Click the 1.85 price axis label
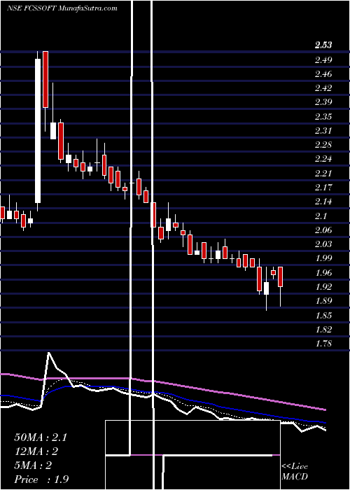This screenshot has width=350, height=490. tap(323, 315)
